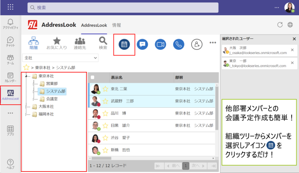
Task: Click the calendar meeting schedule icon
Action: 124,44
